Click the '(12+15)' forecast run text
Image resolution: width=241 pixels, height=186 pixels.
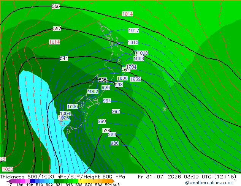pos(225,177)
